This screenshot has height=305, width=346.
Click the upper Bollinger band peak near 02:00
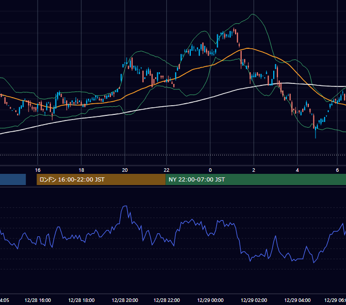pyautogui.click(x=253, y=14)
